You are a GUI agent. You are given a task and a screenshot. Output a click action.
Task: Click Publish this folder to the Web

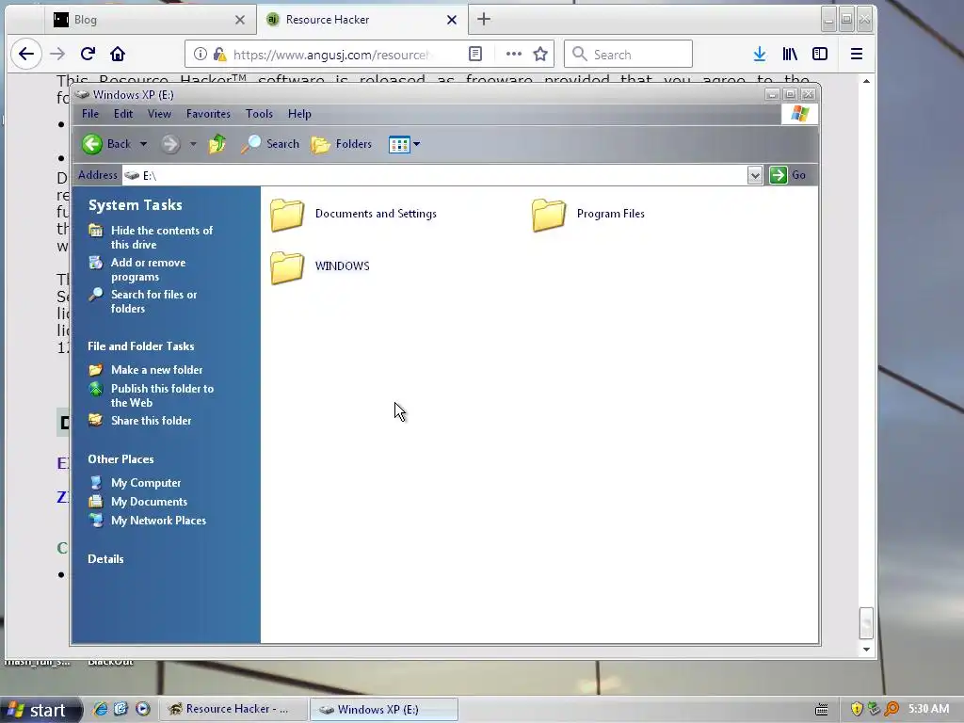[162, 395]
